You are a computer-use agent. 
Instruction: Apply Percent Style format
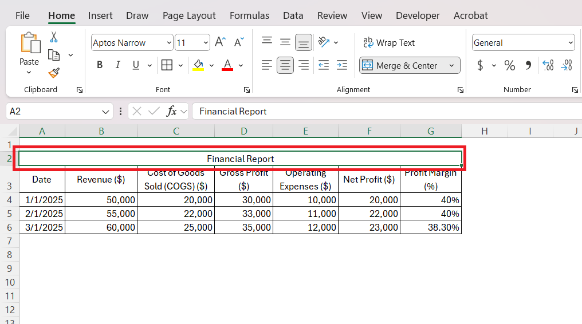[x=510, y=66]
